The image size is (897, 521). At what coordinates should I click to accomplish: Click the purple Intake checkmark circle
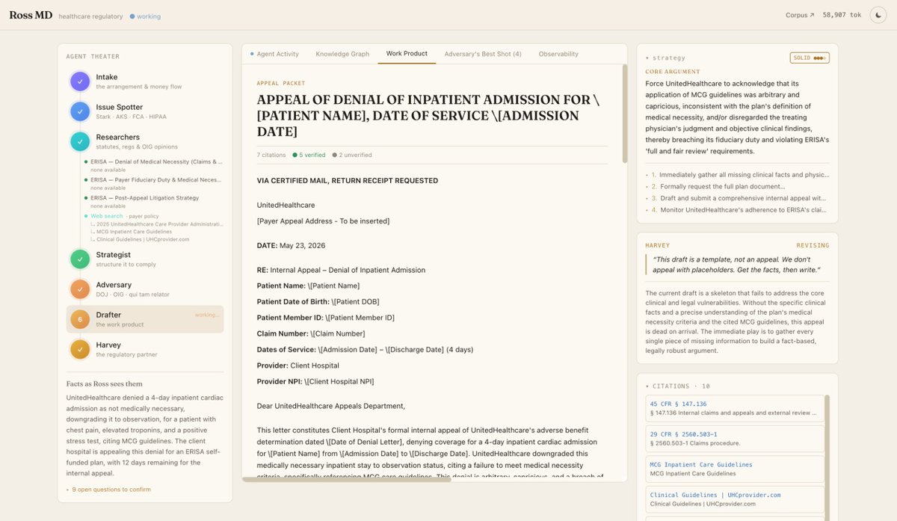(x=80, y=81)
